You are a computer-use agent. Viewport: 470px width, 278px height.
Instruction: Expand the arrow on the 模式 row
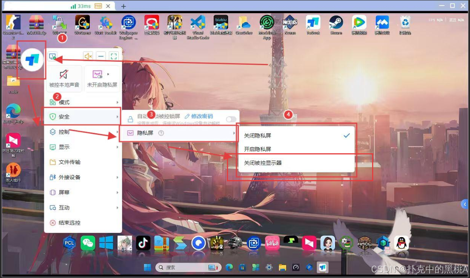pos(117,102)
